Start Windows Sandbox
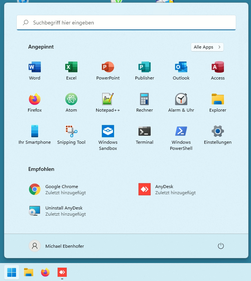The width and height of the screenshot is (251, 281). 108,138
